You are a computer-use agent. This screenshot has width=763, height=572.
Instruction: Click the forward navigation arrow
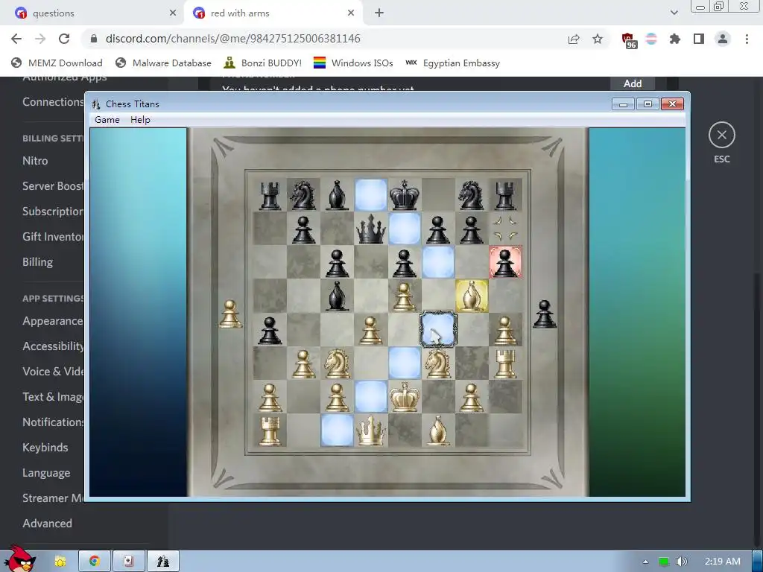[x=40, y=39]
